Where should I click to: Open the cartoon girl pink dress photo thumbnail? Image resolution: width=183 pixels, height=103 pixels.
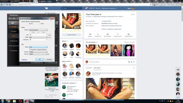pyautogui.click(x=128, y=50)
